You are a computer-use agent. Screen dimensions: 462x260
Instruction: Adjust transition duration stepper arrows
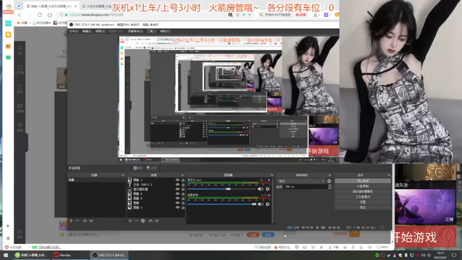[x=330, y=187]
